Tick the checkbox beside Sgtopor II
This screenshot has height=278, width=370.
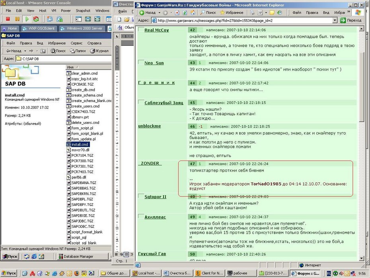click(x=141, y=196)
